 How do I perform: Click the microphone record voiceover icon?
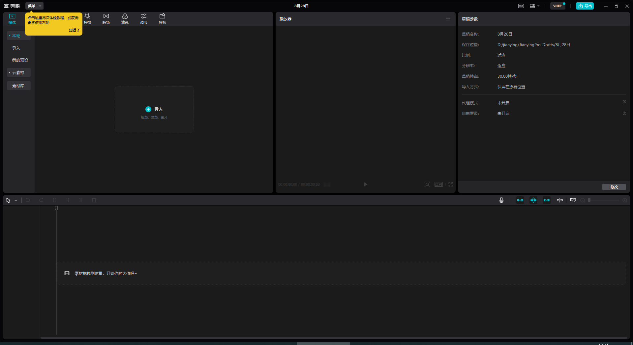[x=501, y=200]
